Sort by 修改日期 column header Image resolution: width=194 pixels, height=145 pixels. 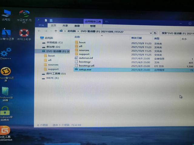pyautogui.click(x=136, y=38)
